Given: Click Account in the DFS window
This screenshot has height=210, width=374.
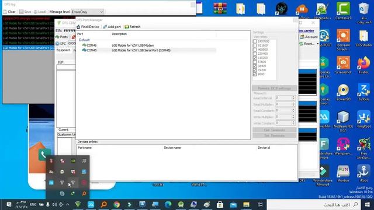Looking at the screenshot, I should 309,37.
